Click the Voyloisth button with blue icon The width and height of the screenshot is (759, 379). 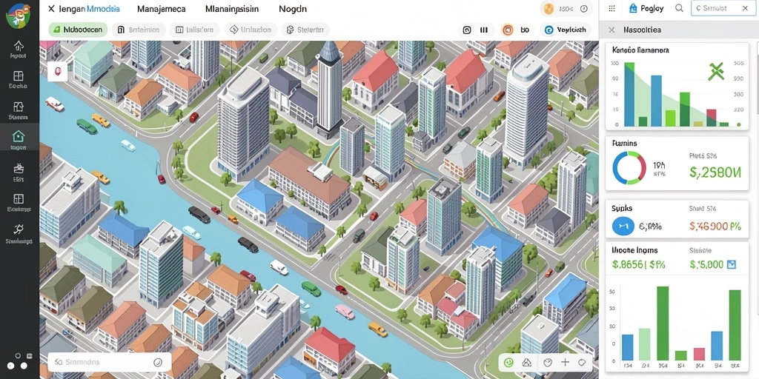(x=565, y=30)
